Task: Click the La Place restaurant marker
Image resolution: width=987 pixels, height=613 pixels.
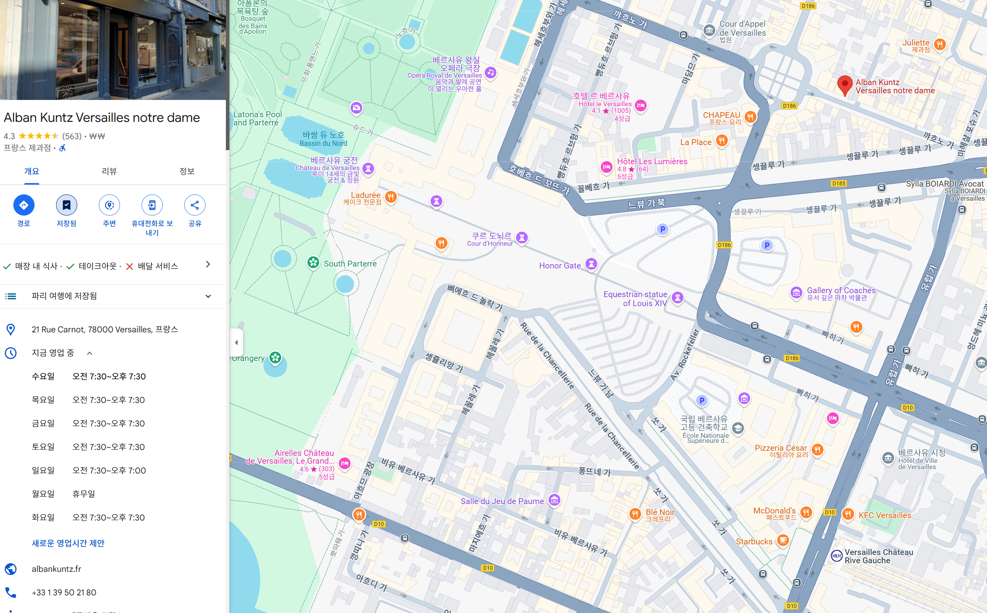Action: tap(722, 141)
